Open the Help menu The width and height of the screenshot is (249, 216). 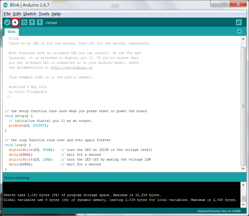tap(56, 14)
